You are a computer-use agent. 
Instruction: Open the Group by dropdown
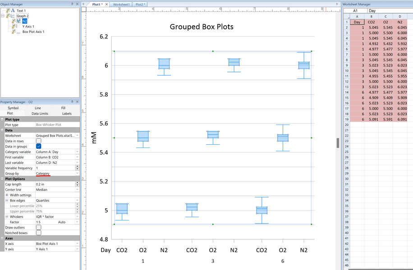tap(77, 174)
